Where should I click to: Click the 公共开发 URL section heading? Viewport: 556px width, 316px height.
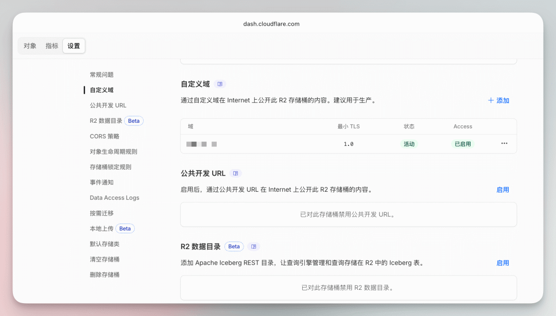[x=203, y=173]
